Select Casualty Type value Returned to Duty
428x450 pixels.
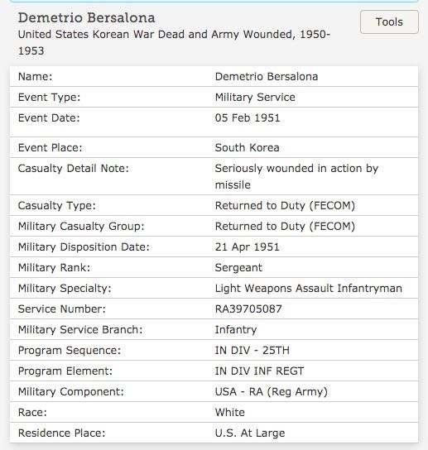coord(285,206)
